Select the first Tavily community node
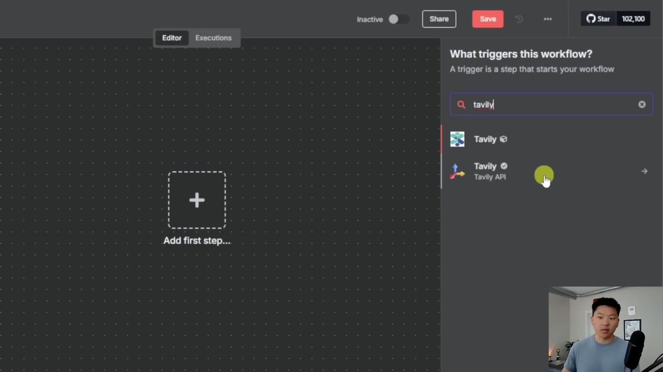 [x=552, y=139]
